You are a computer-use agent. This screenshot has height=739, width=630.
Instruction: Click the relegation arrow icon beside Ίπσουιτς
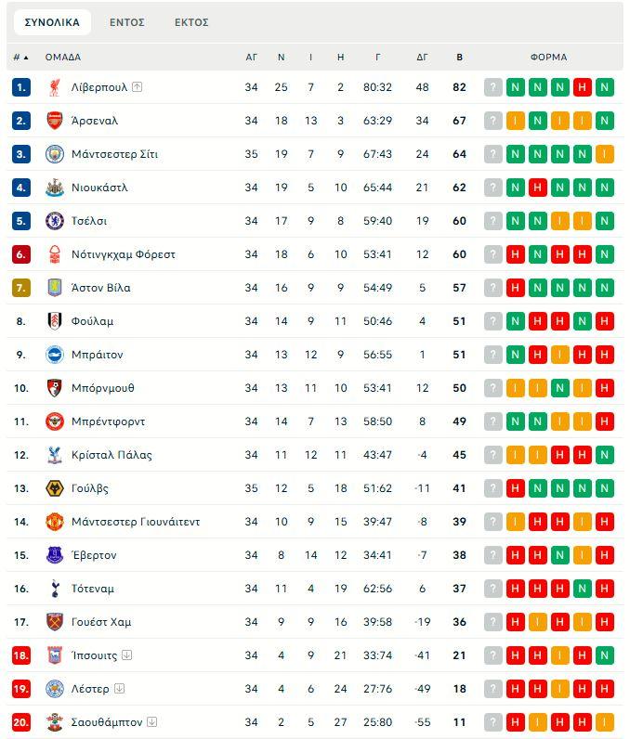(127, 655)
